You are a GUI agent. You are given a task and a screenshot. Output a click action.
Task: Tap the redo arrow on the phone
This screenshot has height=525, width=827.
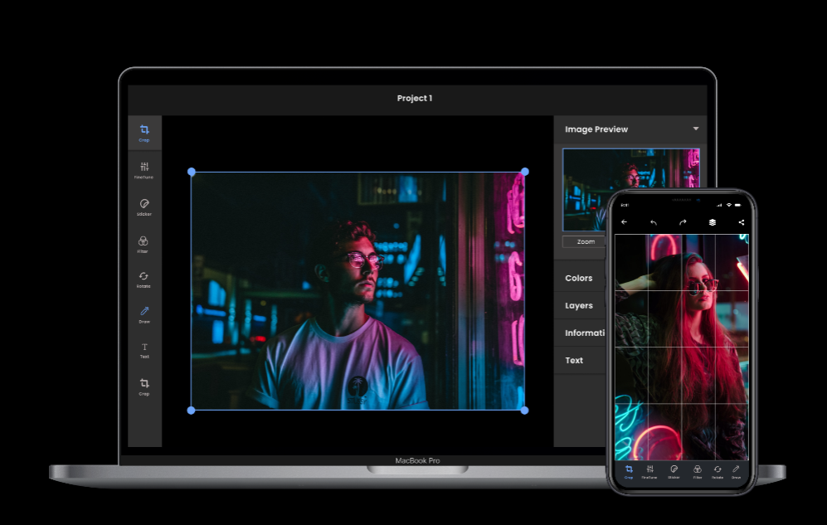(x=683, y=222)
